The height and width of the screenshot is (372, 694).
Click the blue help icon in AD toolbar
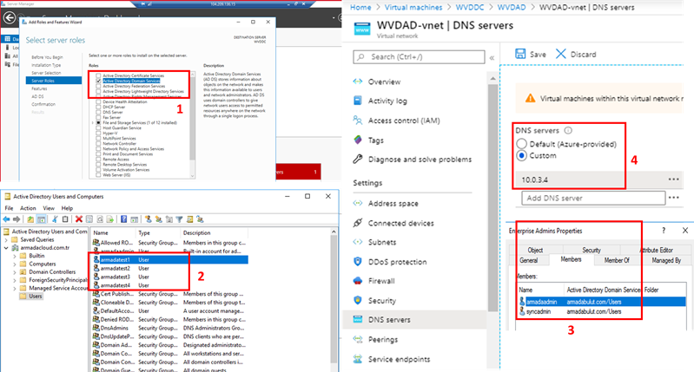pyautogui.click(x=124, y=219)
